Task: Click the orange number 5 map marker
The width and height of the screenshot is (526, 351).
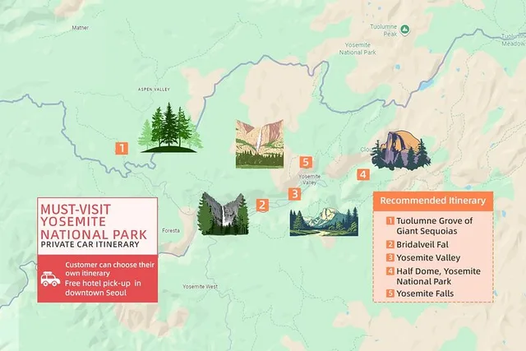Action: (306, 163)
